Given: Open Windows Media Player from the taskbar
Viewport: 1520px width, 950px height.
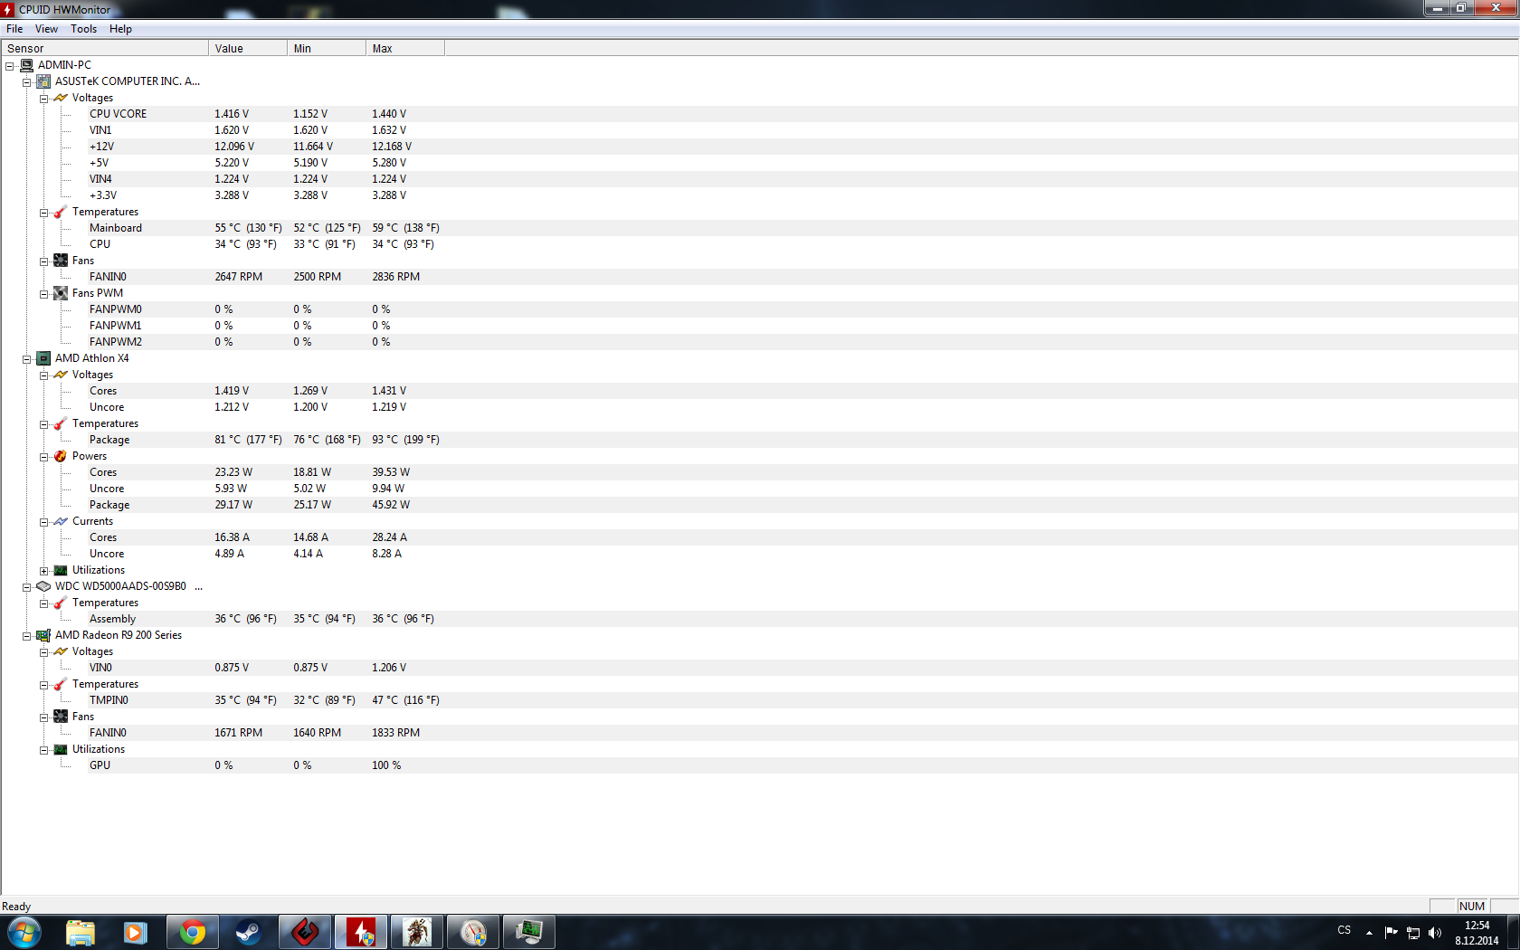Looking at the screenshot, I should point(136,932).
